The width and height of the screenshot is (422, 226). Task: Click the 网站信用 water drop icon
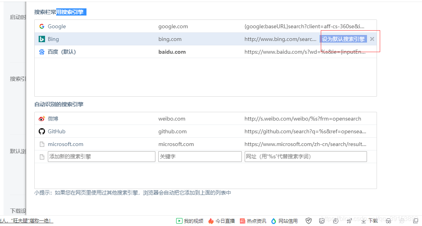[273, 221]
